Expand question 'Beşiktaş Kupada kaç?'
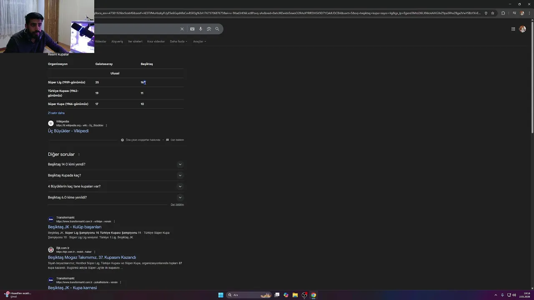 pos(115,175)
